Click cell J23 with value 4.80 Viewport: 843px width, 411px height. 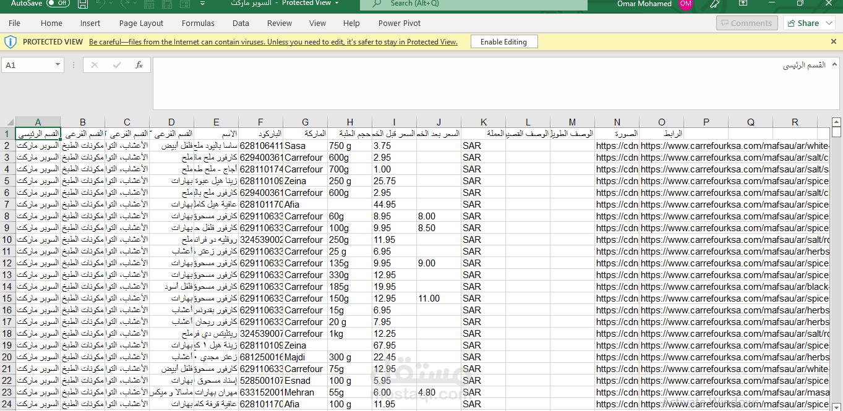[439, 392]
